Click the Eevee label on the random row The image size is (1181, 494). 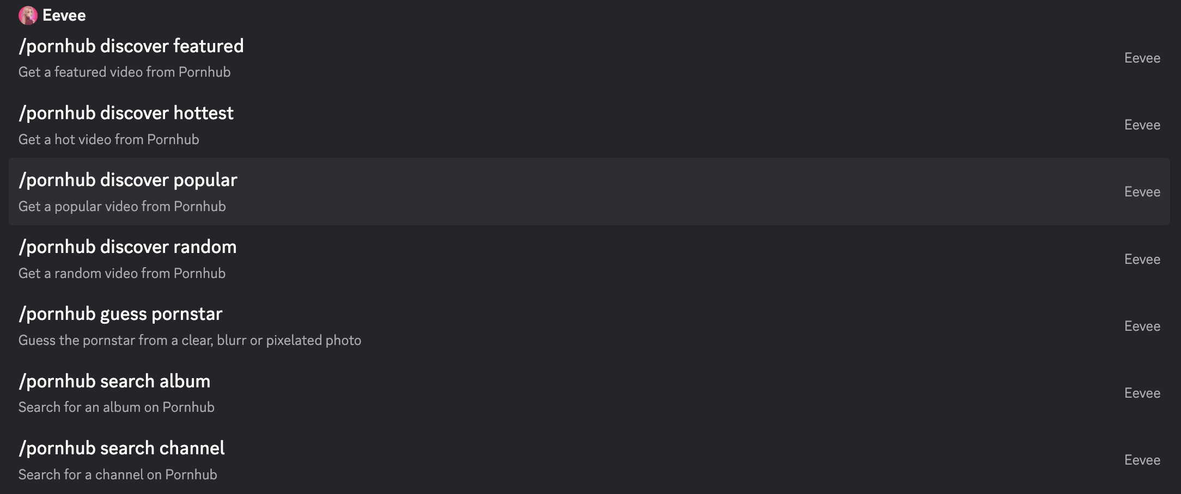[1142, 259]
